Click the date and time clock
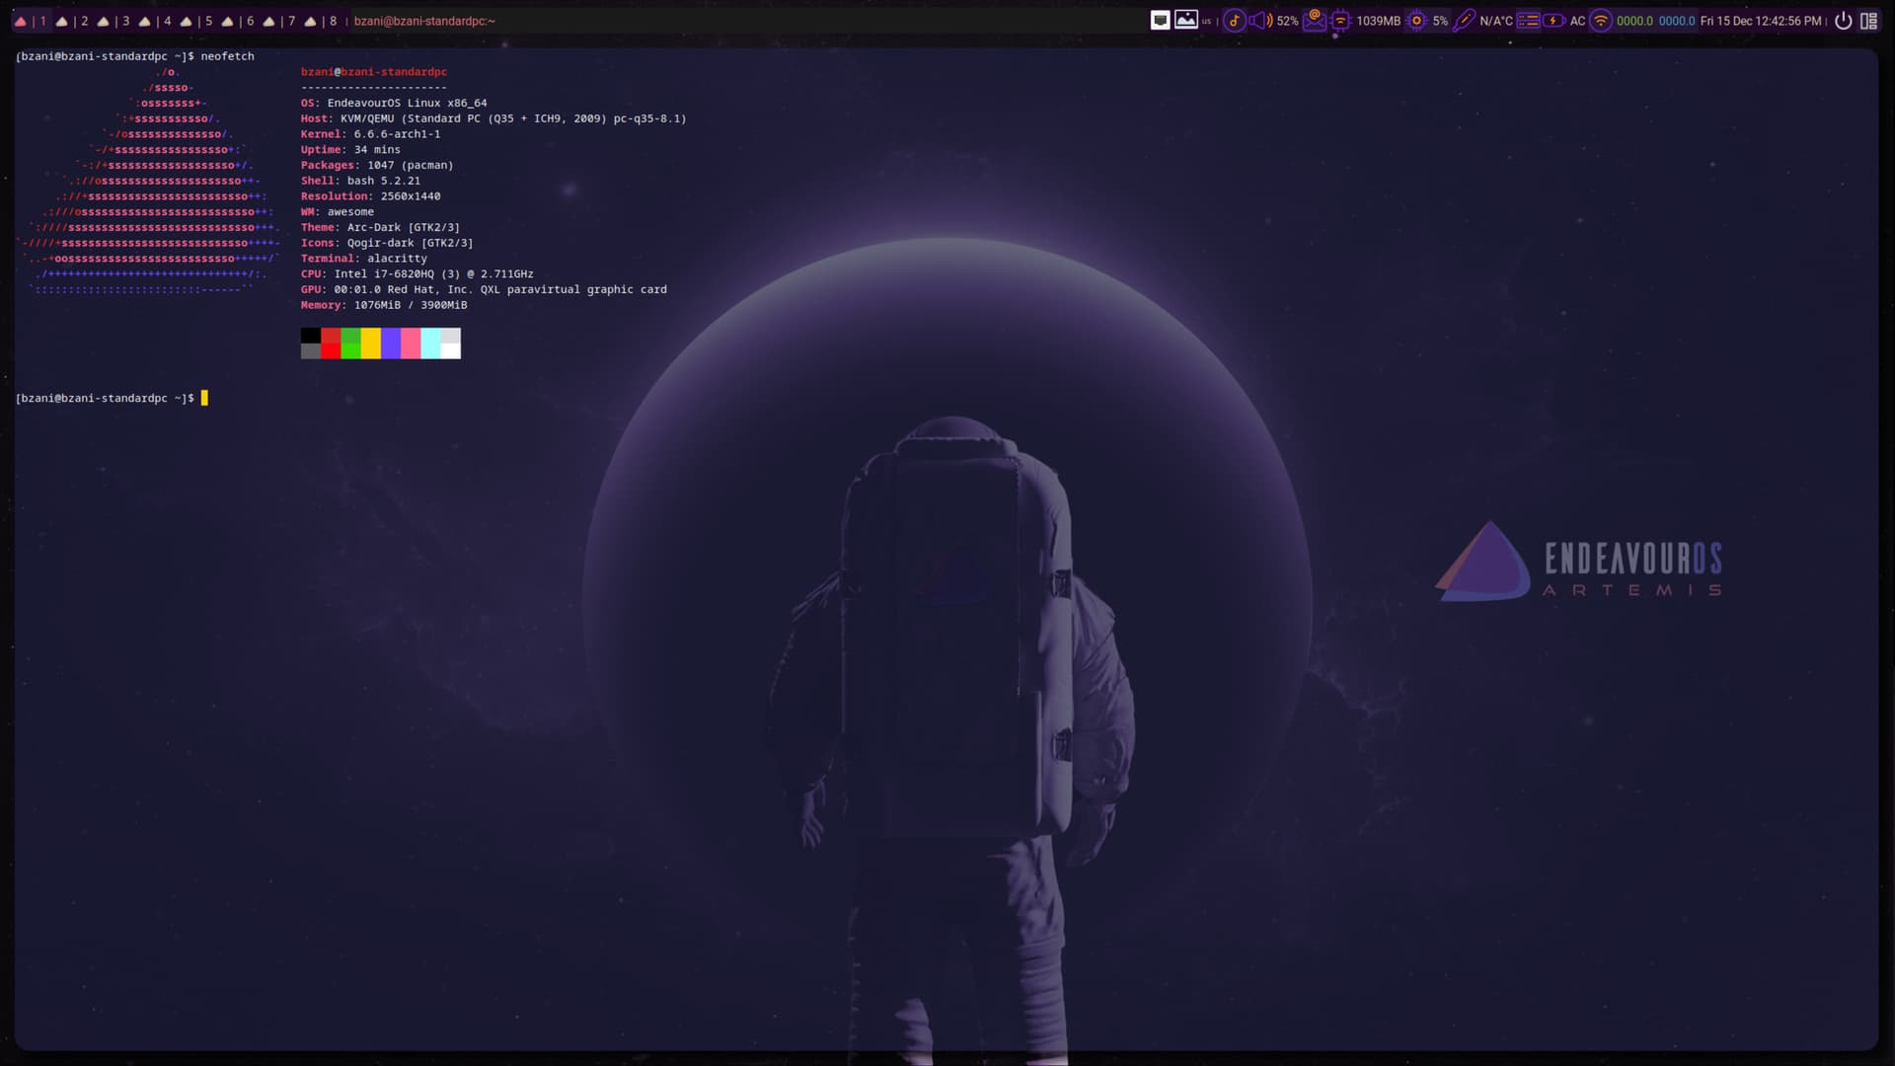Viewport: 1895px width, 1066px height. tap(1760, 21)
